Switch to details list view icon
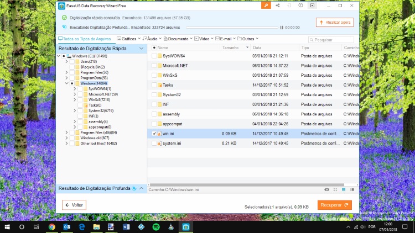The width and height of the screenshot is (415, 233). pos(344,189)
